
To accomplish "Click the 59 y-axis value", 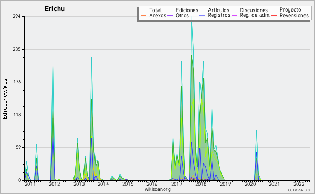I will (x=18, y=147).
